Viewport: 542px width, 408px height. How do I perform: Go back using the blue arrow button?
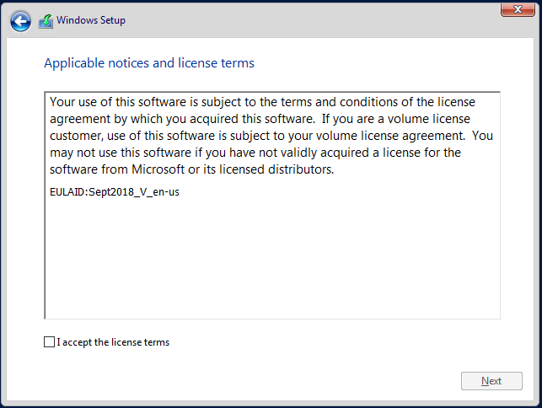20,21
